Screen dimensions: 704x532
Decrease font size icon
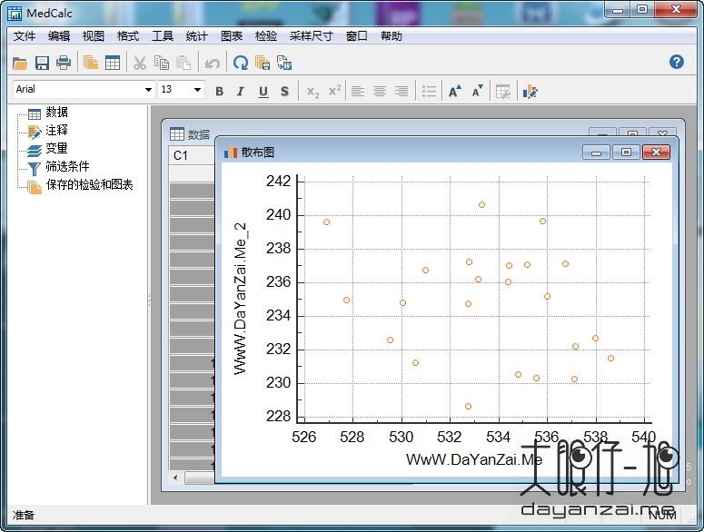[478, 91]
